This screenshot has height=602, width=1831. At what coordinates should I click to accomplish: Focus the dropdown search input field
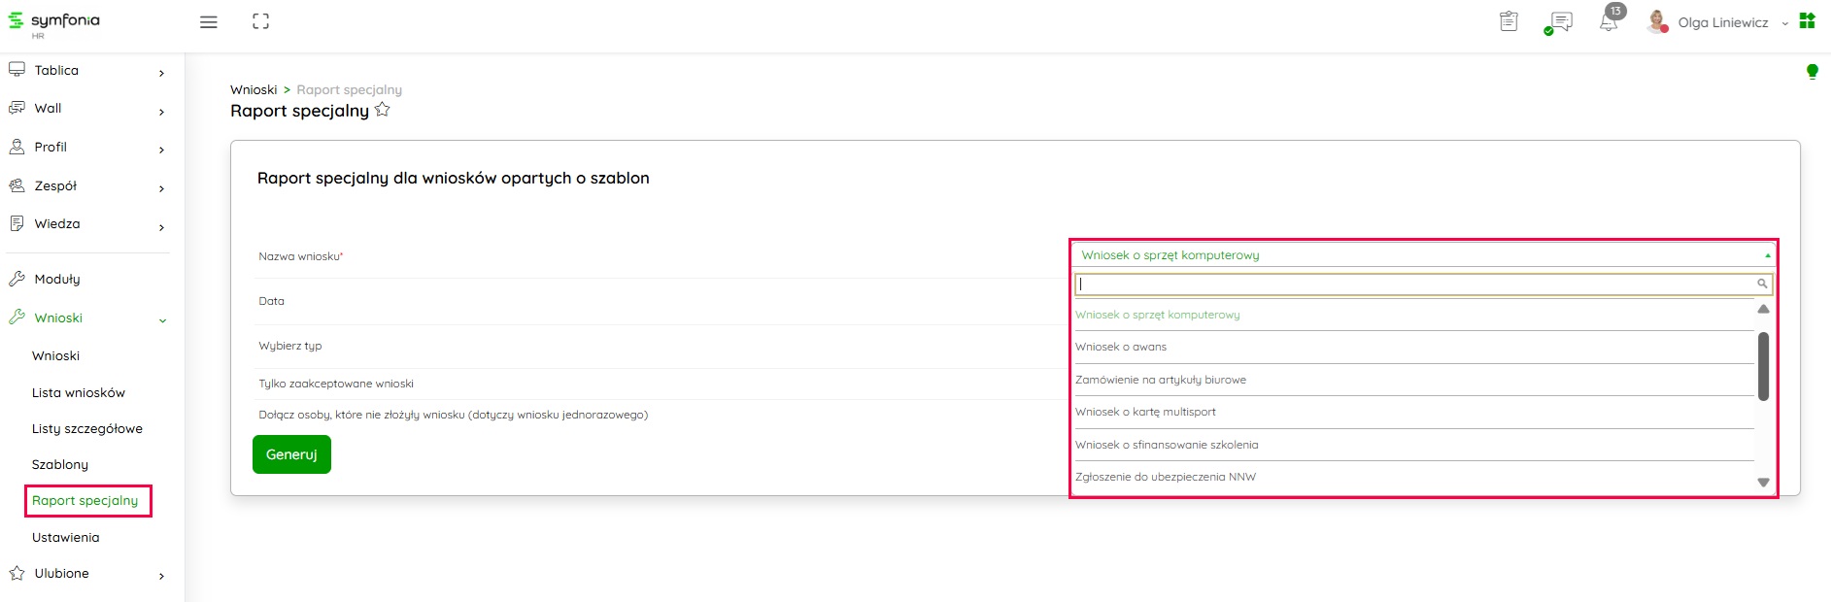click(1415, 284)
